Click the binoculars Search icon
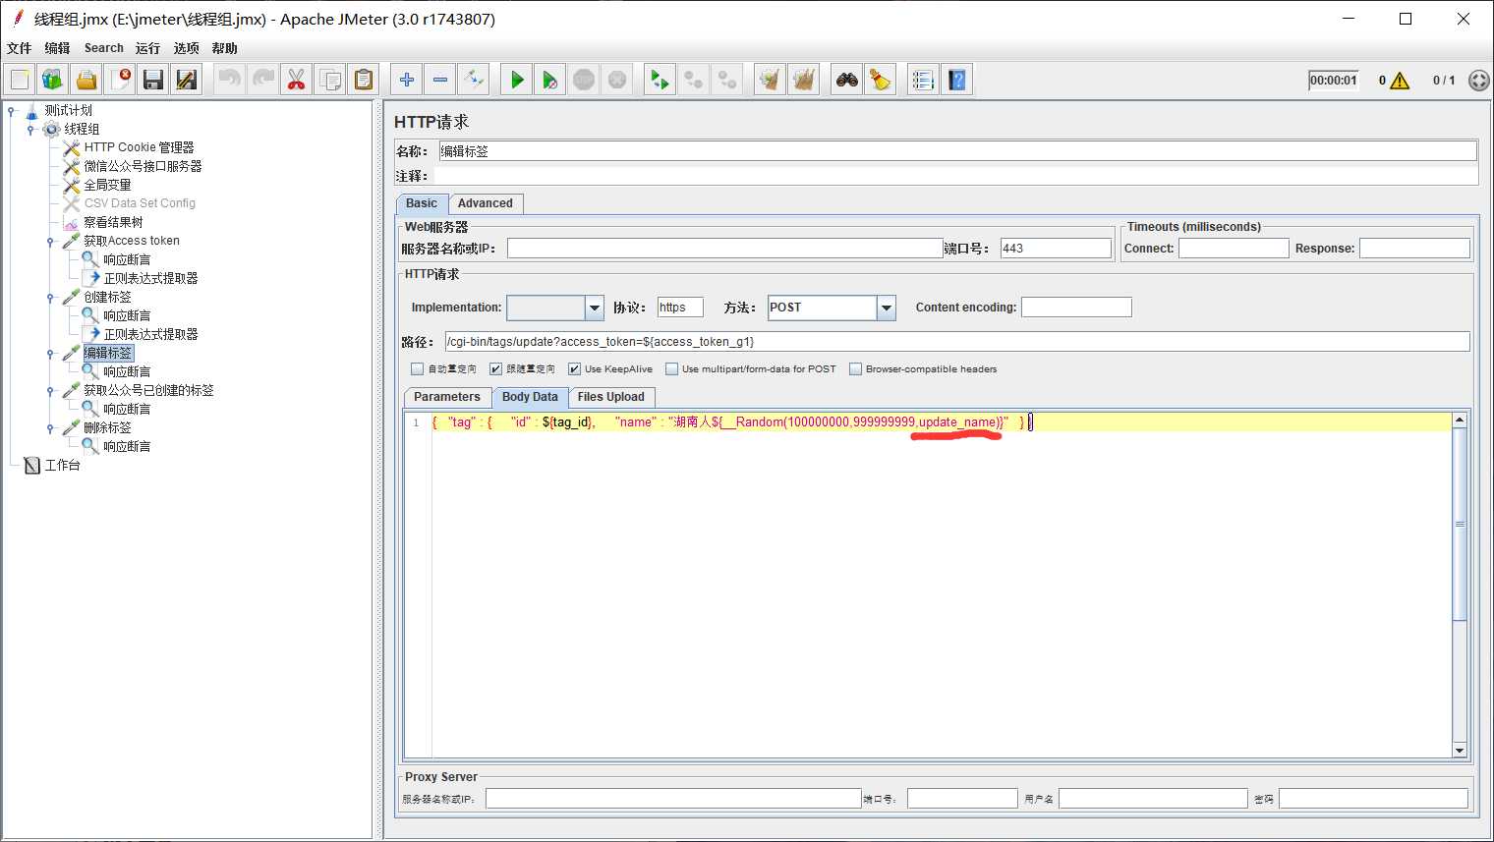Viewport: 1494px width, 842px height. pyautogui.click(x=847, y=80)
